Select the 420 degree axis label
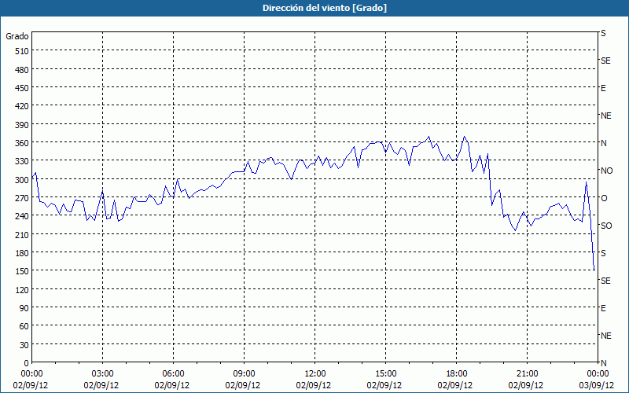This screenshot has height=393, width=629. [x=23, y=107]
